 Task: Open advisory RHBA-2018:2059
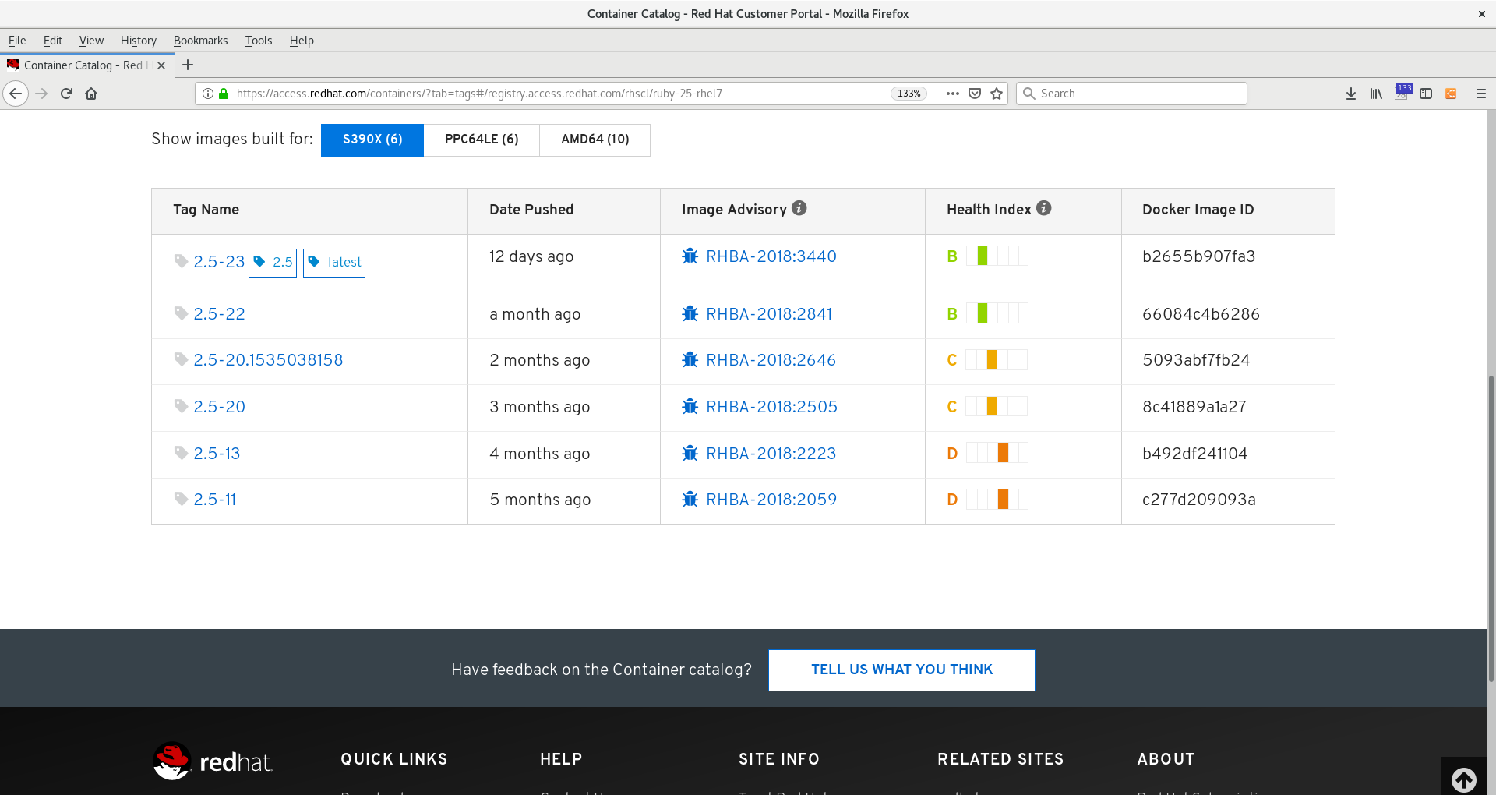771,500
